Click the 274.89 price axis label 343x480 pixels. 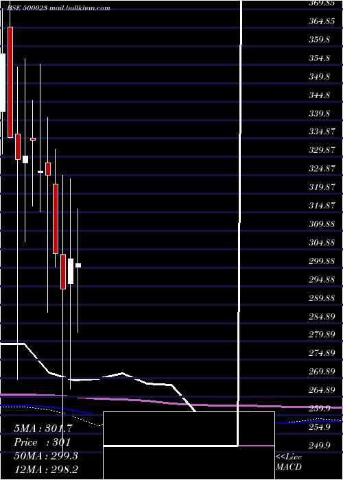click(322, 353)
